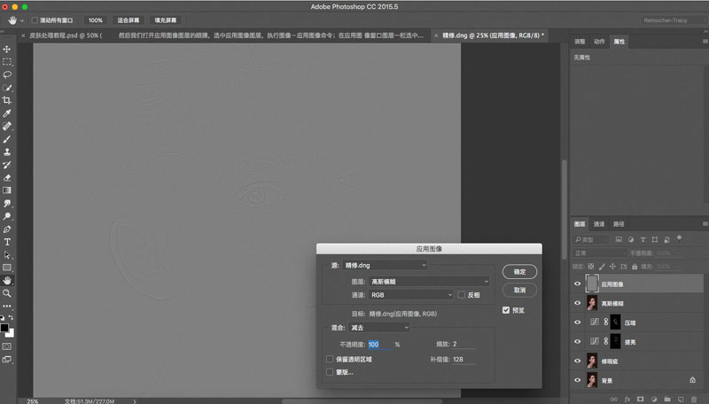Select the Hand tool in toolbar

pyautogui.click(x=7, y=280)
